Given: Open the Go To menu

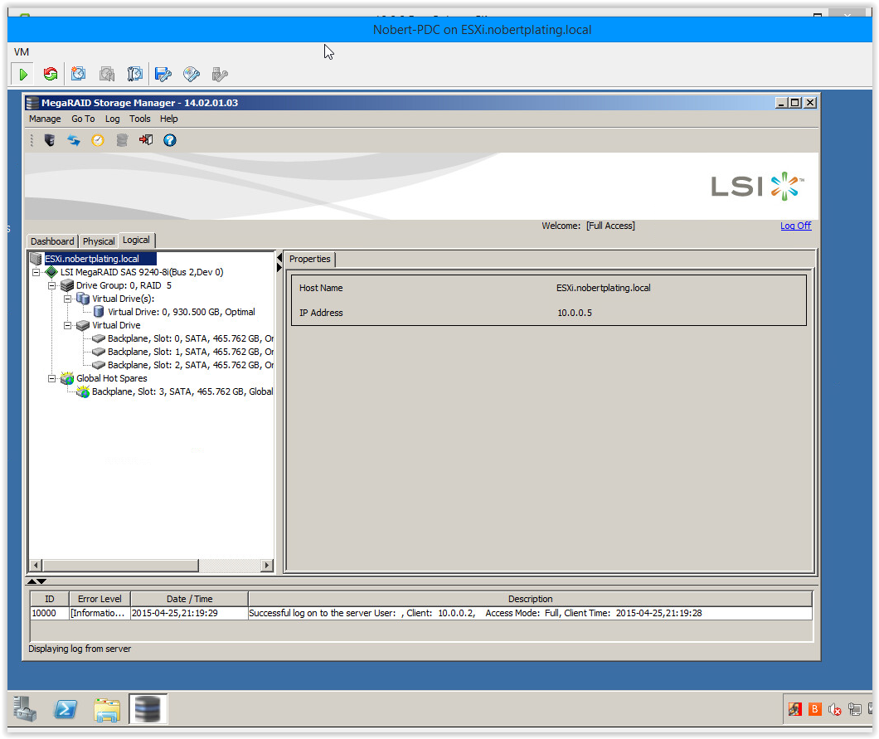Looking at the screenshot, I should [83, 119].
